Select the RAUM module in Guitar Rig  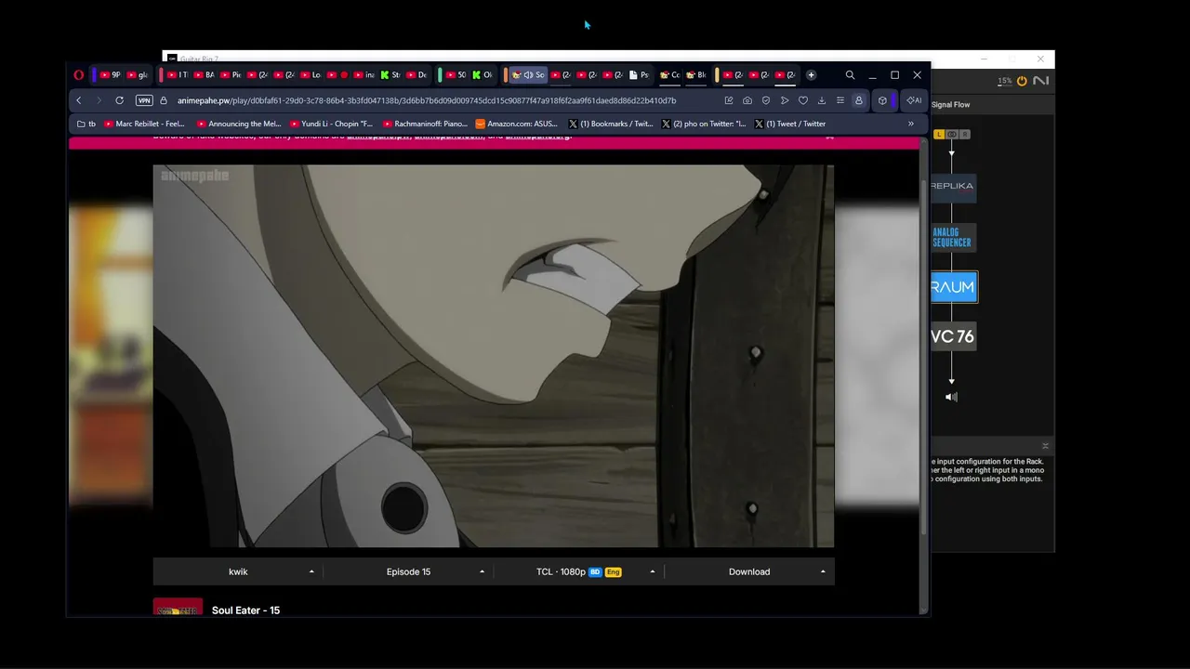(x=954, y=287)
